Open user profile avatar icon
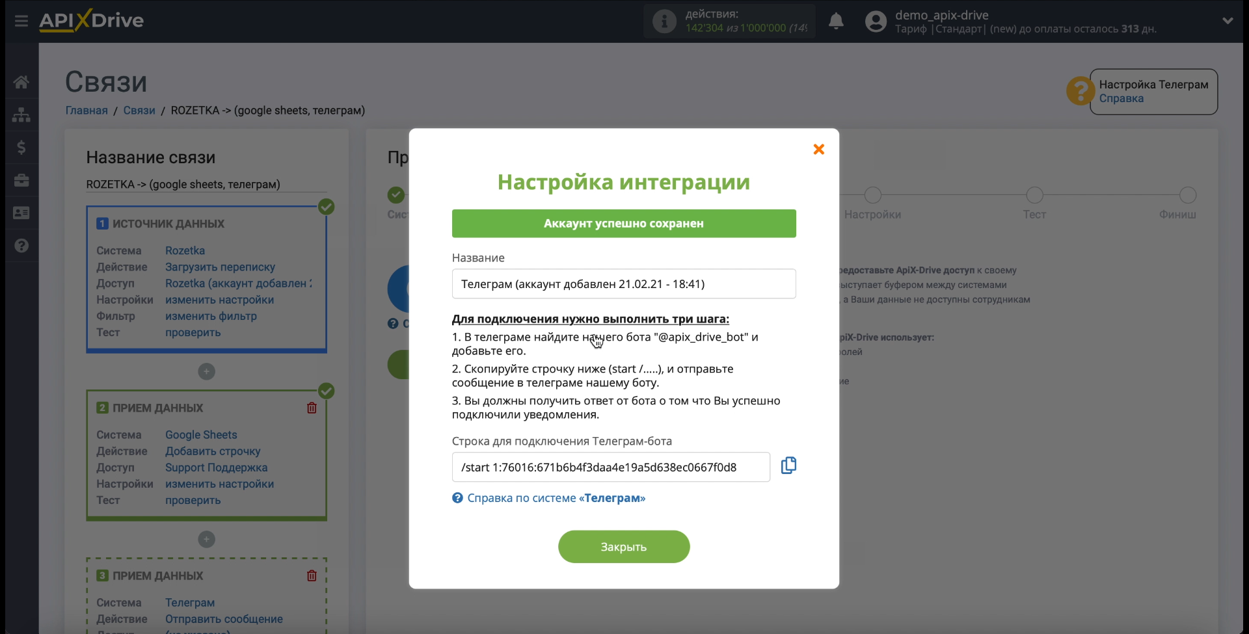This screenshot has width=1249, height=634. coord(876,21)
